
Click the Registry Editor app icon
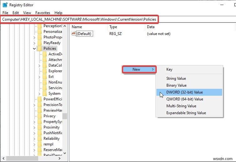coord(5,5)
